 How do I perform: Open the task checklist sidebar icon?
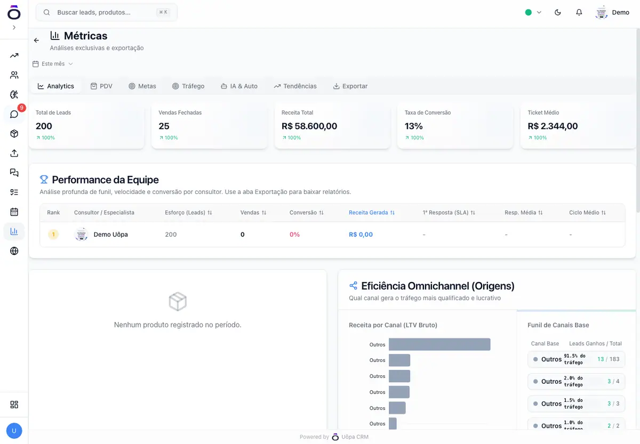(x=14, y=192)
